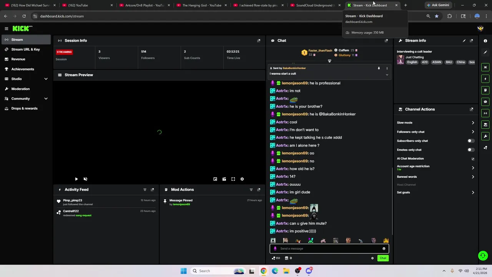Unpin the pinned chat message
This screenshot has width=492, height=277.
(379, 68)
